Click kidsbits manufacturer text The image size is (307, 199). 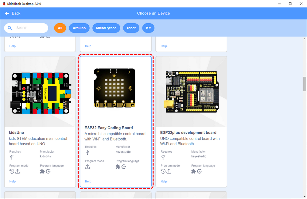pos(45,156)
